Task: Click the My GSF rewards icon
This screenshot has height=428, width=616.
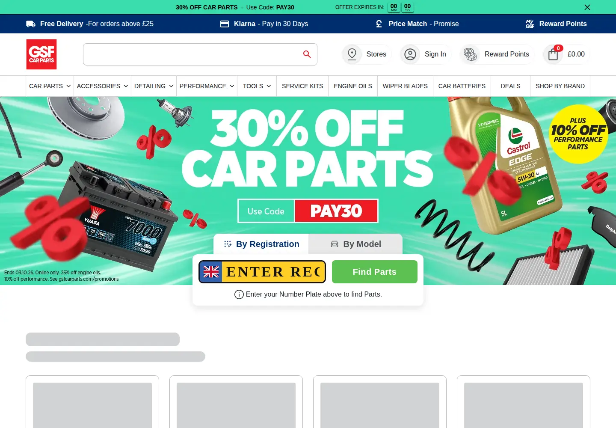Action: [530, 24]
